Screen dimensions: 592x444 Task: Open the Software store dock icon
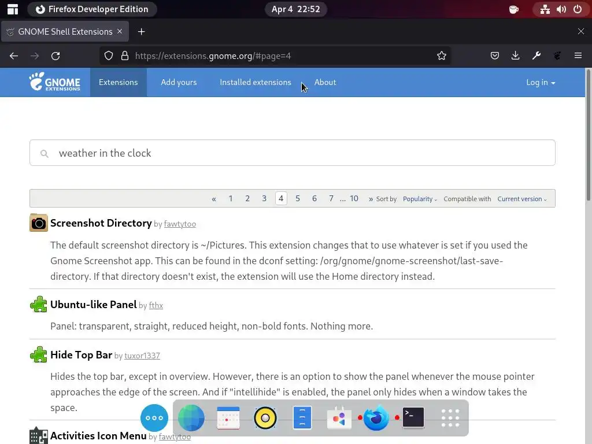(339, 418)
